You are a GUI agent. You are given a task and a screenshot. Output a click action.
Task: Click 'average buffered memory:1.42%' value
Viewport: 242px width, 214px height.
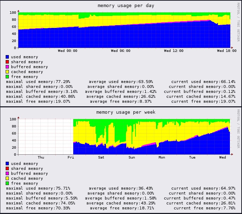121,91
